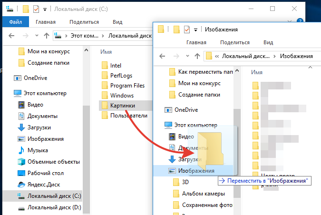Select Локальный диск (C:) in left tree
Image resolution: width=321 pixels, height=215 pixels.
pos(43,196)
